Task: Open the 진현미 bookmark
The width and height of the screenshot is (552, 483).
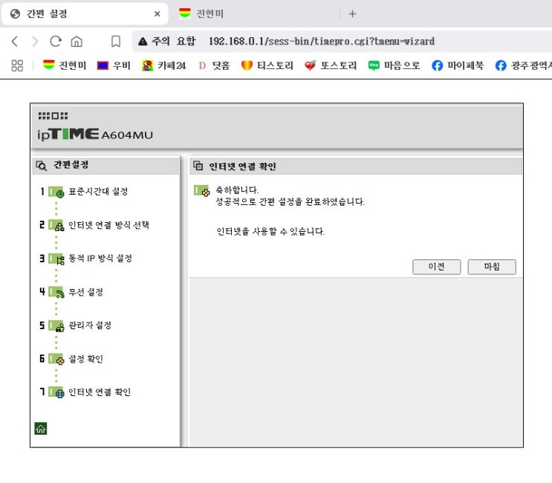Action: tap(65, 65)
